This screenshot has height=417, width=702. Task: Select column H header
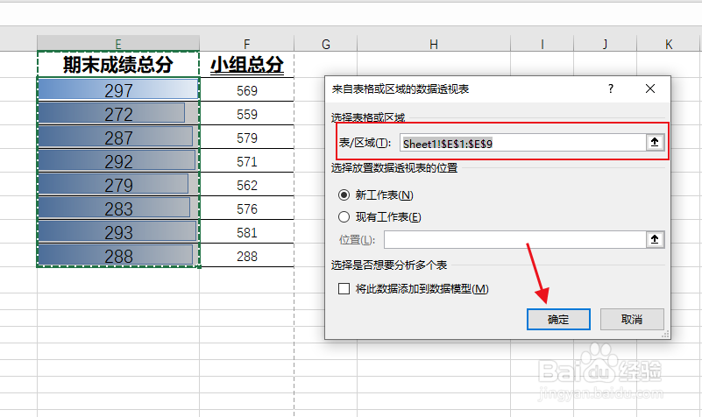click(x=433, y=44)
